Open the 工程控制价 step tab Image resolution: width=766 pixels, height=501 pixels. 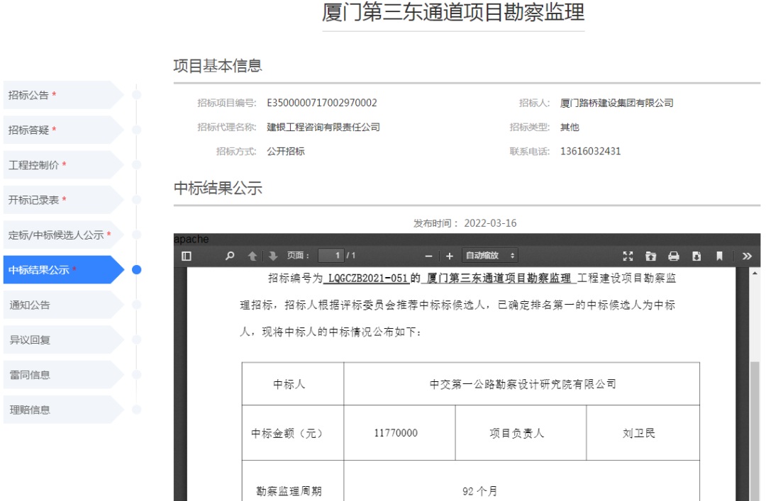[x=64, y=165]
